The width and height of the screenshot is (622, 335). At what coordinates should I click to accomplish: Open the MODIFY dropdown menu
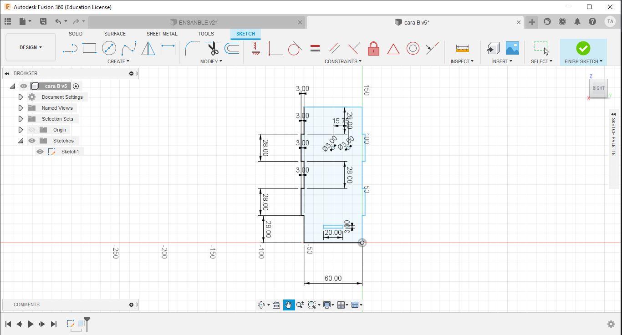(211, 61)
